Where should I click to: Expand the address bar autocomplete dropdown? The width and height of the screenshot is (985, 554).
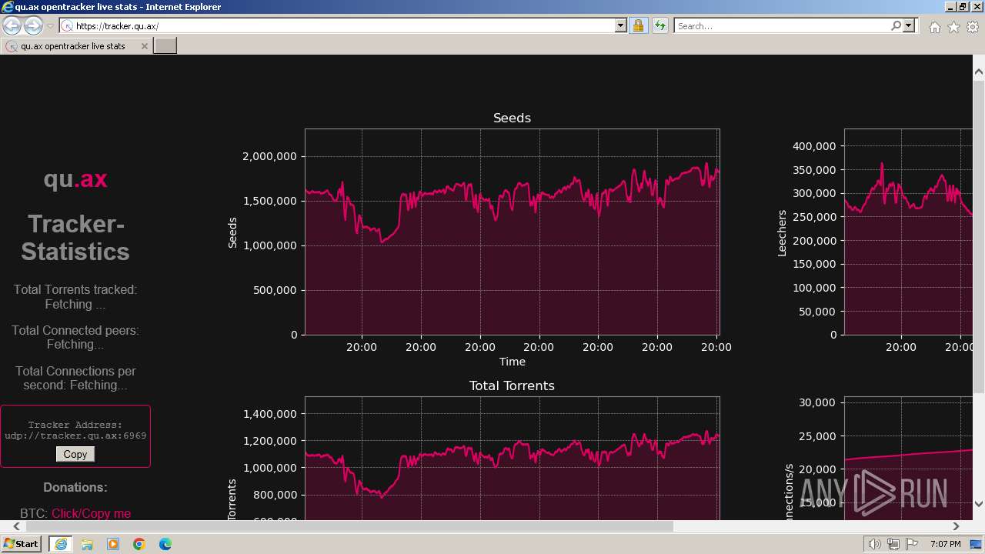[621, 26]
